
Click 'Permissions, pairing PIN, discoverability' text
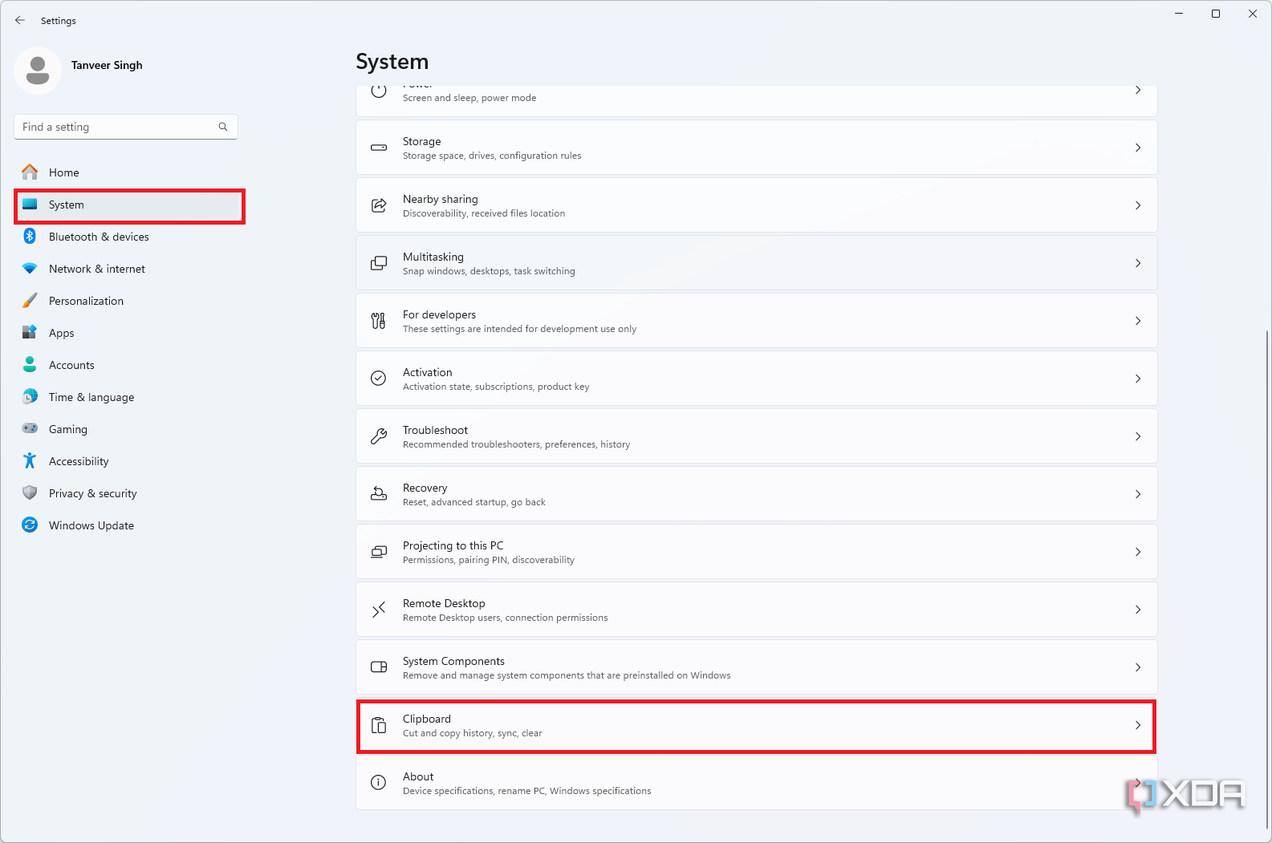pos(489,560)
